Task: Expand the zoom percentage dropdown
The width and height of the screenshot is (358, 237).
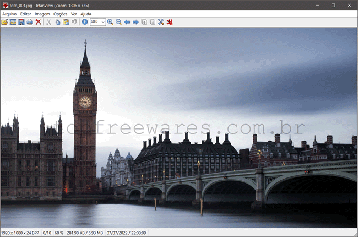Action: point(103,22)
